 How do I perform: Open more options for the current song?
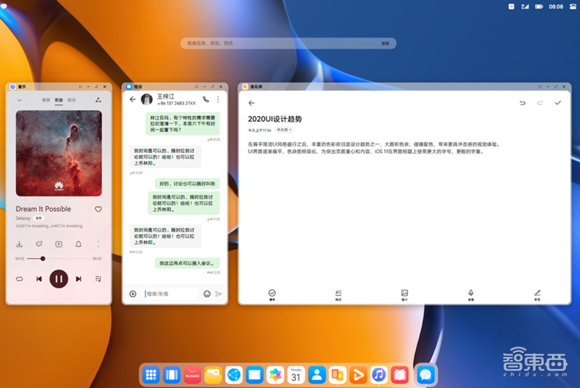(x=99, y=244)
